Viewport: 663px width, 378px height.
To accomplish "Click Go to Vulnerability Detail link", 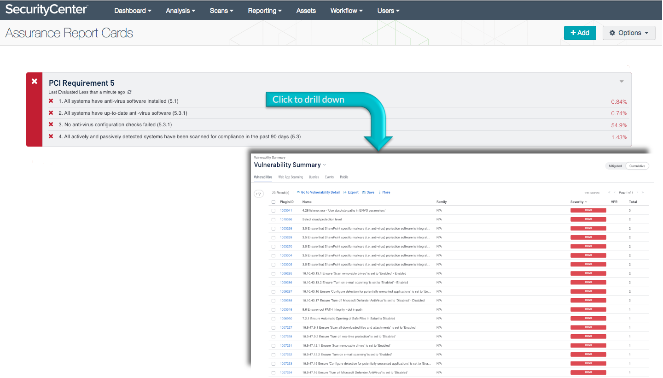I will pyautogui.click(x=318, y=192).
